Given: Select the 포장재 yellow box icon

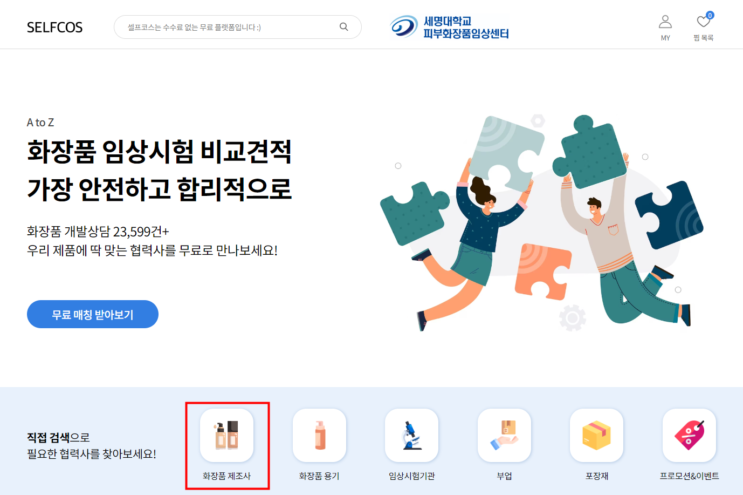Looking at the screenshot, I should (597, 435).
